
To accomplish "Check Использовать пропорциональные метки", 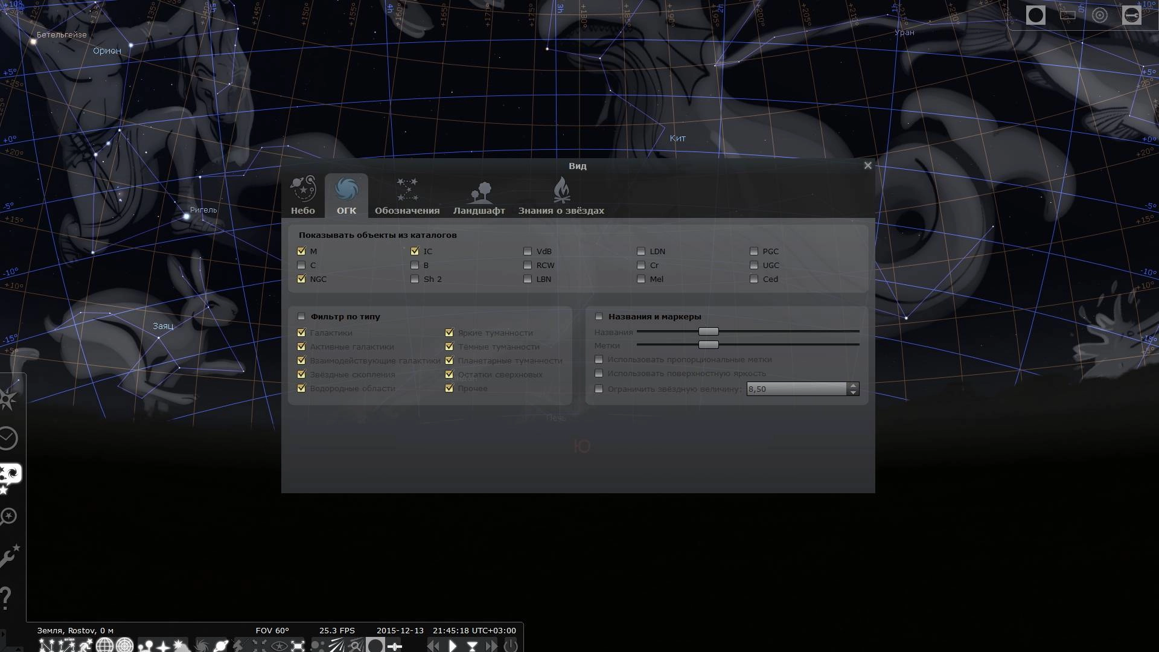I will tap(599, 359).
